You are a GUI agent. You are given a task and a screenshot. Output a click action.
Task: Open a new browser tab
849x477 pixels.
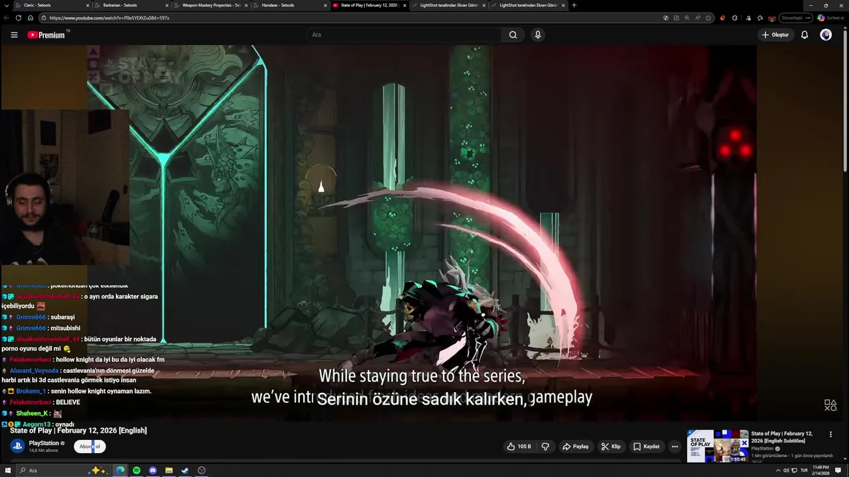574,5
